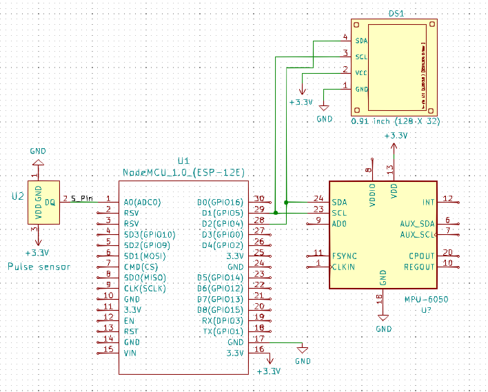Click the D5(GPIO14) pin name

pyautogui.click(x=220, y=278)
